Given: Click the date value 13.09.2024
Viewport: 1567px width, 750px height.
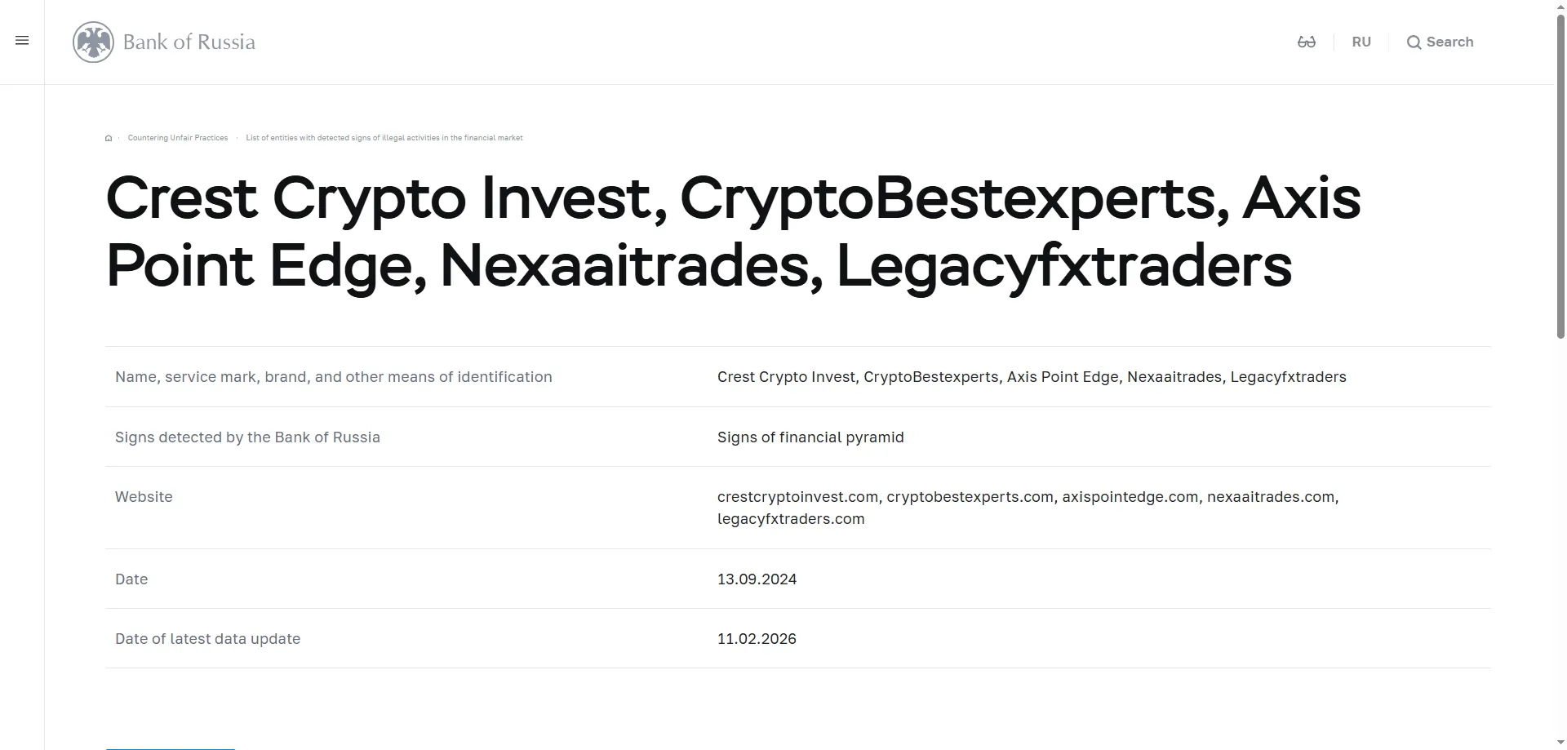Looking at the screenshot, I should (757, 579).
